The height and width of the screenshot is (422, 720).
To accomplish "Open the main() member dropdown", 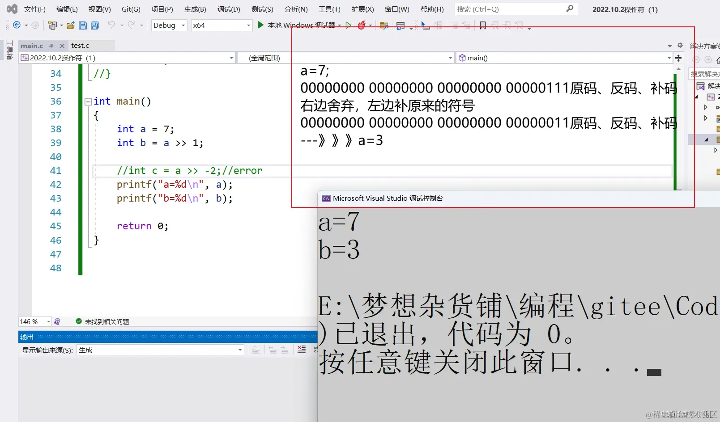I will [564, 58].
